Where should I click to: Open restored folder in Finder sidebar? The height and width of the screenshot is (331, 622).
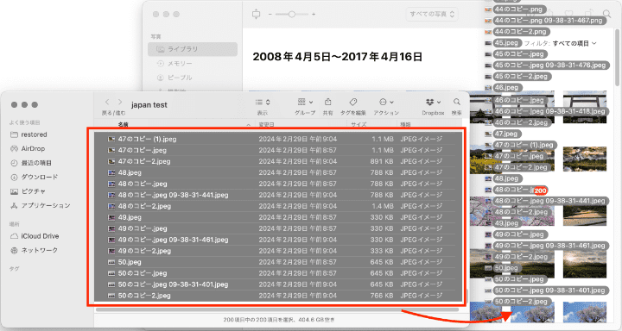(29, 134)
